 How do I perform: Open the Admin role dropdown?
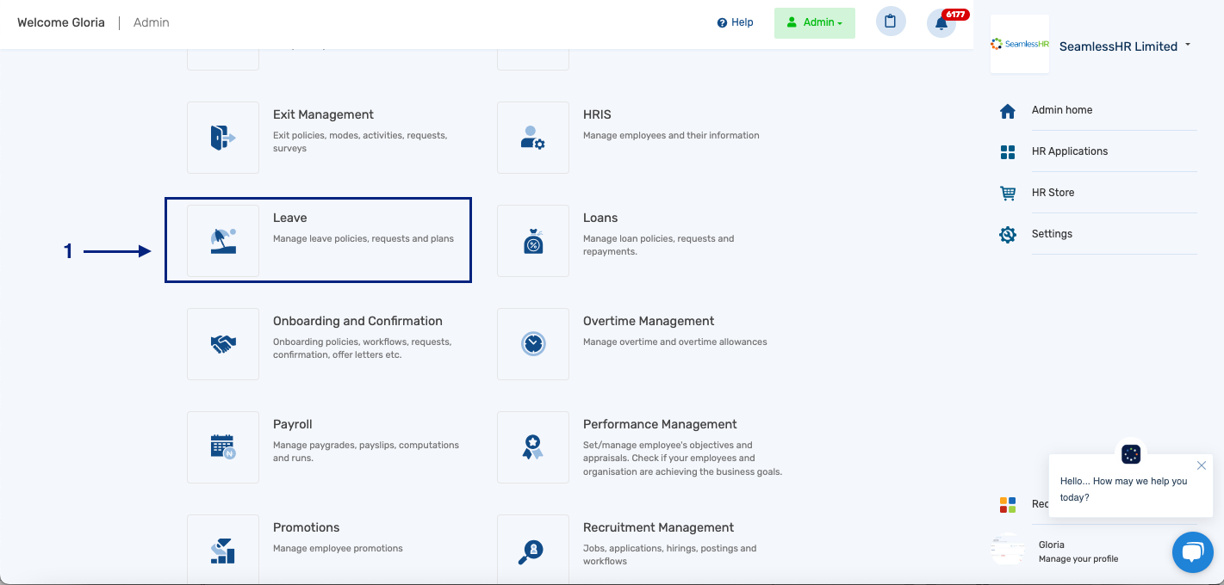pos(815,23)
